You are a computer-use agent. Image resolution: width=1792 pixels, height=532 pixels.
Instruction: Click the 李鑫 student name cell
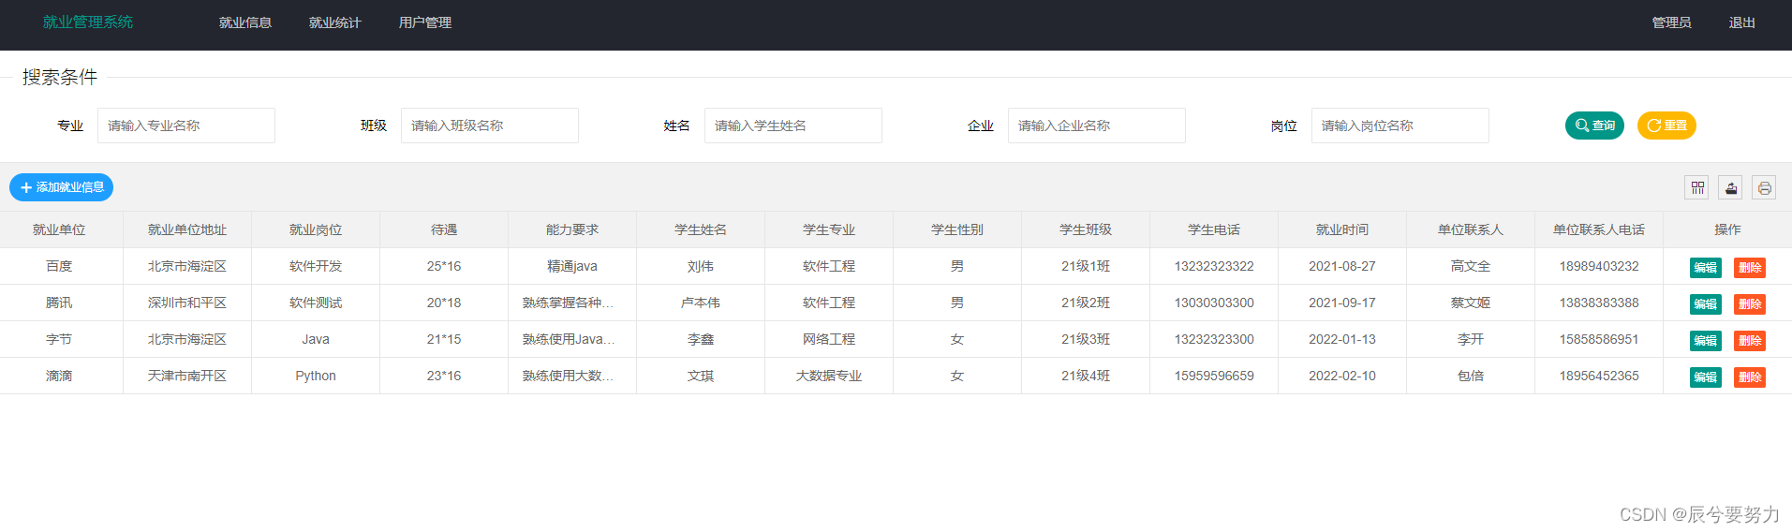(x=701, y=339)
